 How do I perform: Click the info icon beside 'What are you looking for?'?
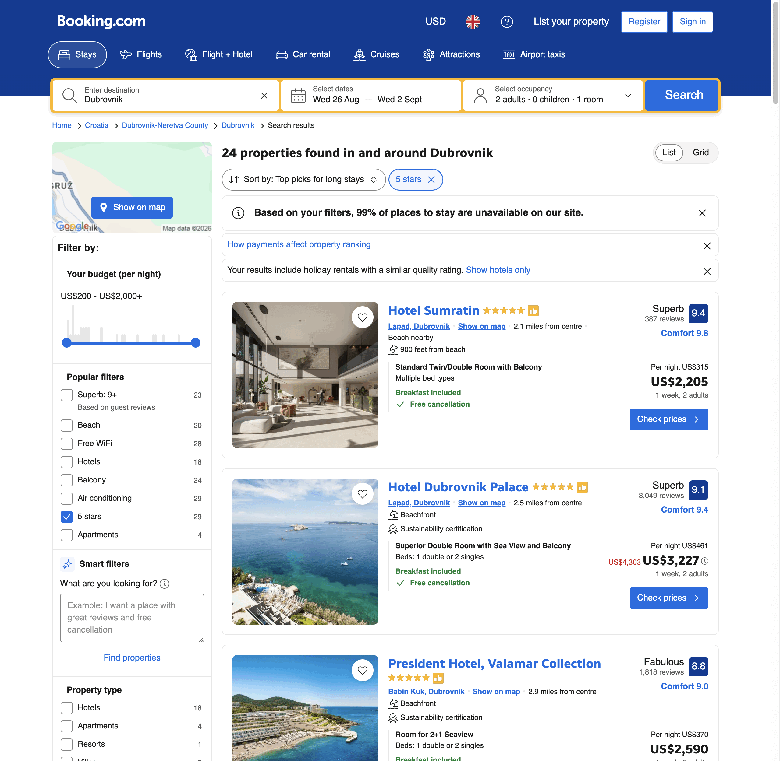click(x=165, y=584)
